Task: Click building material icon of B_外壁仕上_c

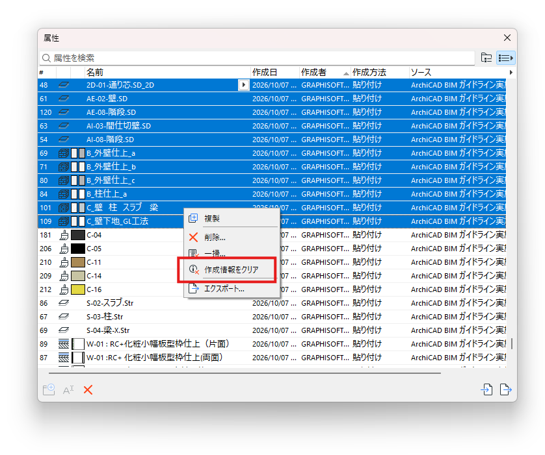Action: [64, 180]
